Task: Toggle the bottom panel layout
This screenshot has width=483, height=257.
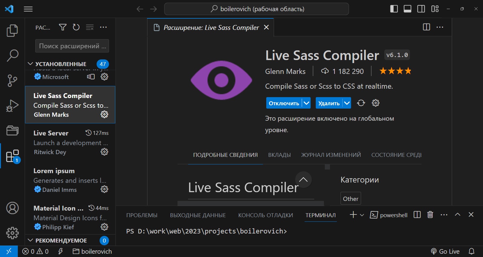Action: [408, 9]
